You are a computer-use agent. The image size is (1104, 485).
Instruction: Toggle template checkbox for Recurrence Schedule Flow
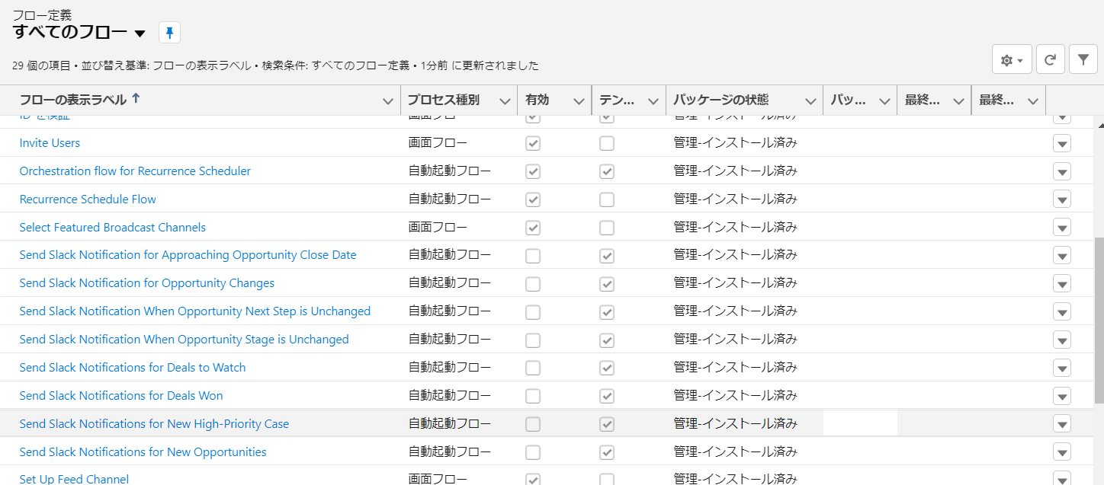(607, 199)
